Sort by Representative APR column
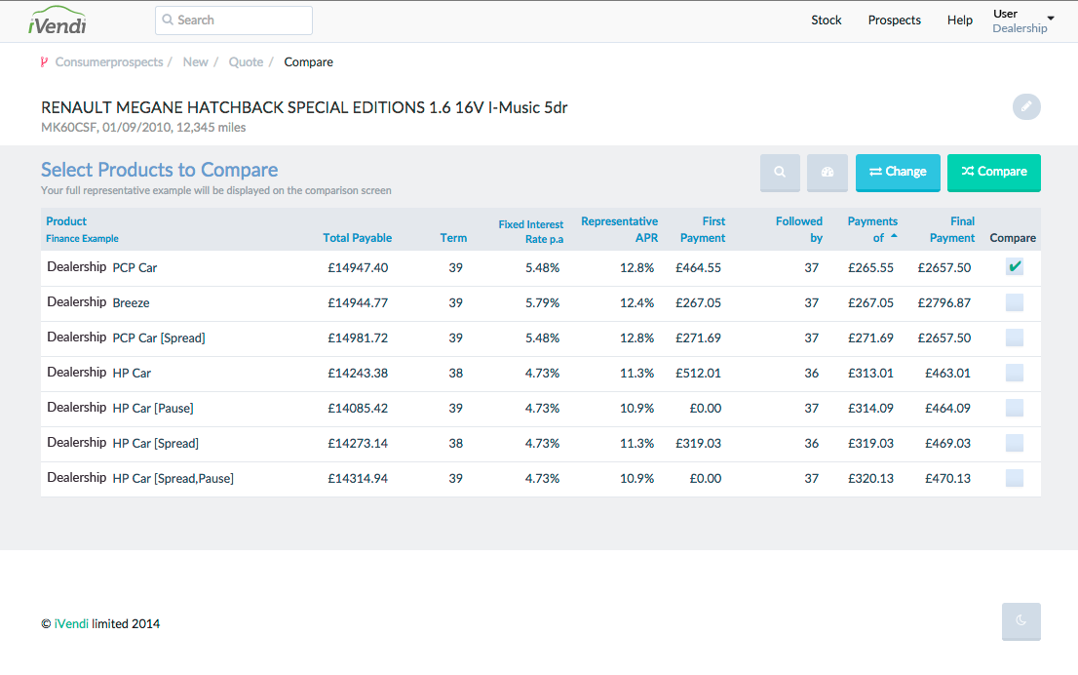Image resolution: width=1078 pixels, height=675 pixels. [620, 229]
